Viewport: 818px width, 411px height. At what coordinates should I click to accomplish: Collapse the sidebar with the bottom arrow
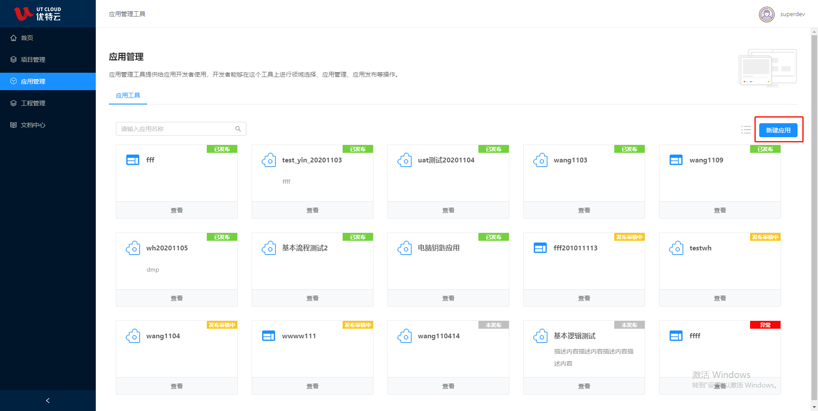(x=48, y=401)
